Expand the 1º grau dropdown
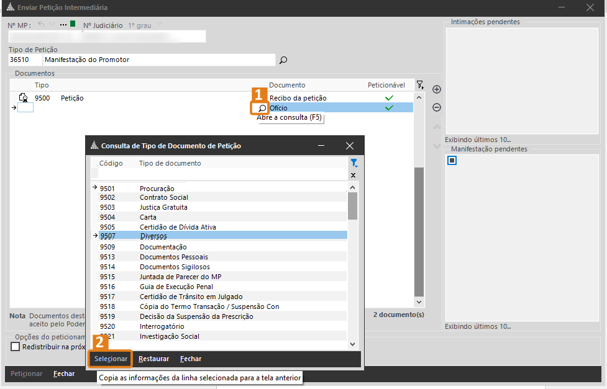The width and height of the screenshot is (607, 389). tap(159, 25)
